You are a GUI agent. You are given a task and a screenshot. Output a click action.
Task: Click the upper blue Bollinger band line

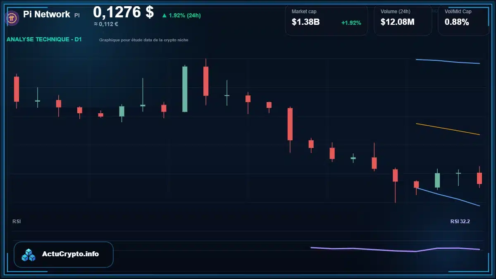(448, 62)
